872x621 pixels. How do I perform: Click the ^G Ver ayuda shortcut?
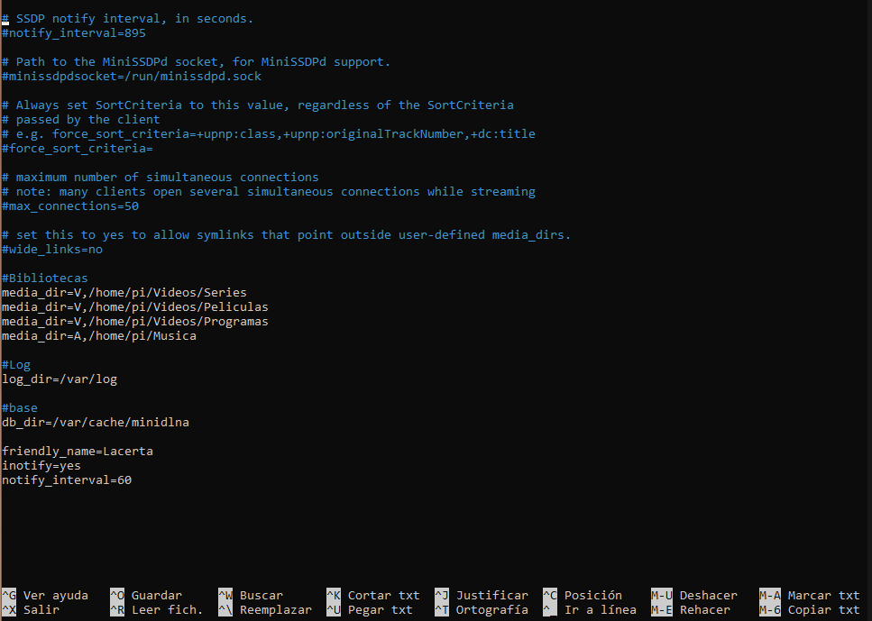(x=45, y=596)
